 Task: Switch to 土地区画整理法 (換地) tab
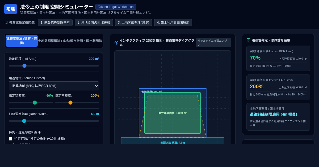[54, 41]
